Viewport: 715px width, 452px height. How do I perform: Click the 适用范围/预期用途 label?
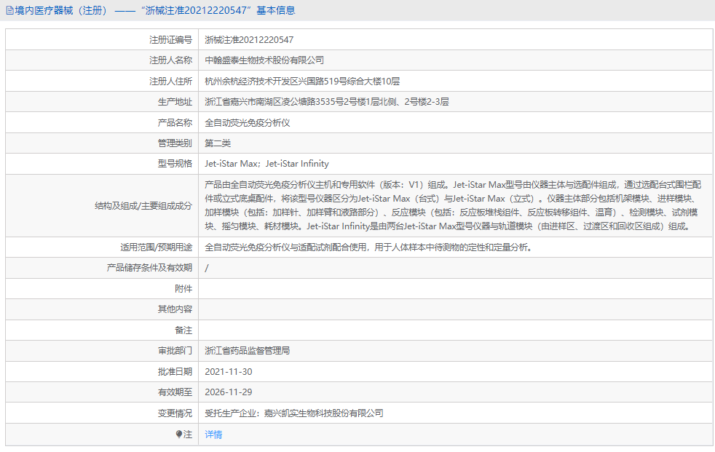tap(157, 247)
